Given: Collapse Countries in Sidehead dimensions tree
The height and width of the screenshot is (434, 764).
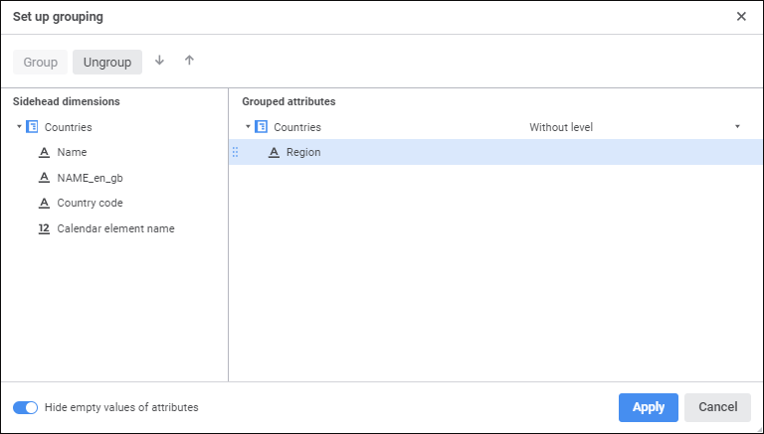Looking at the screenshot, I should coord(19,127).
